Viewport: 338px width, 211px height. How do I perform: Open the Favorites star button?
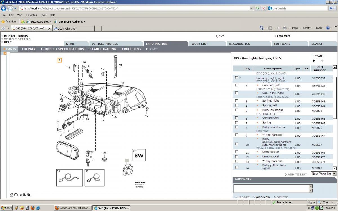coord(9,21)
